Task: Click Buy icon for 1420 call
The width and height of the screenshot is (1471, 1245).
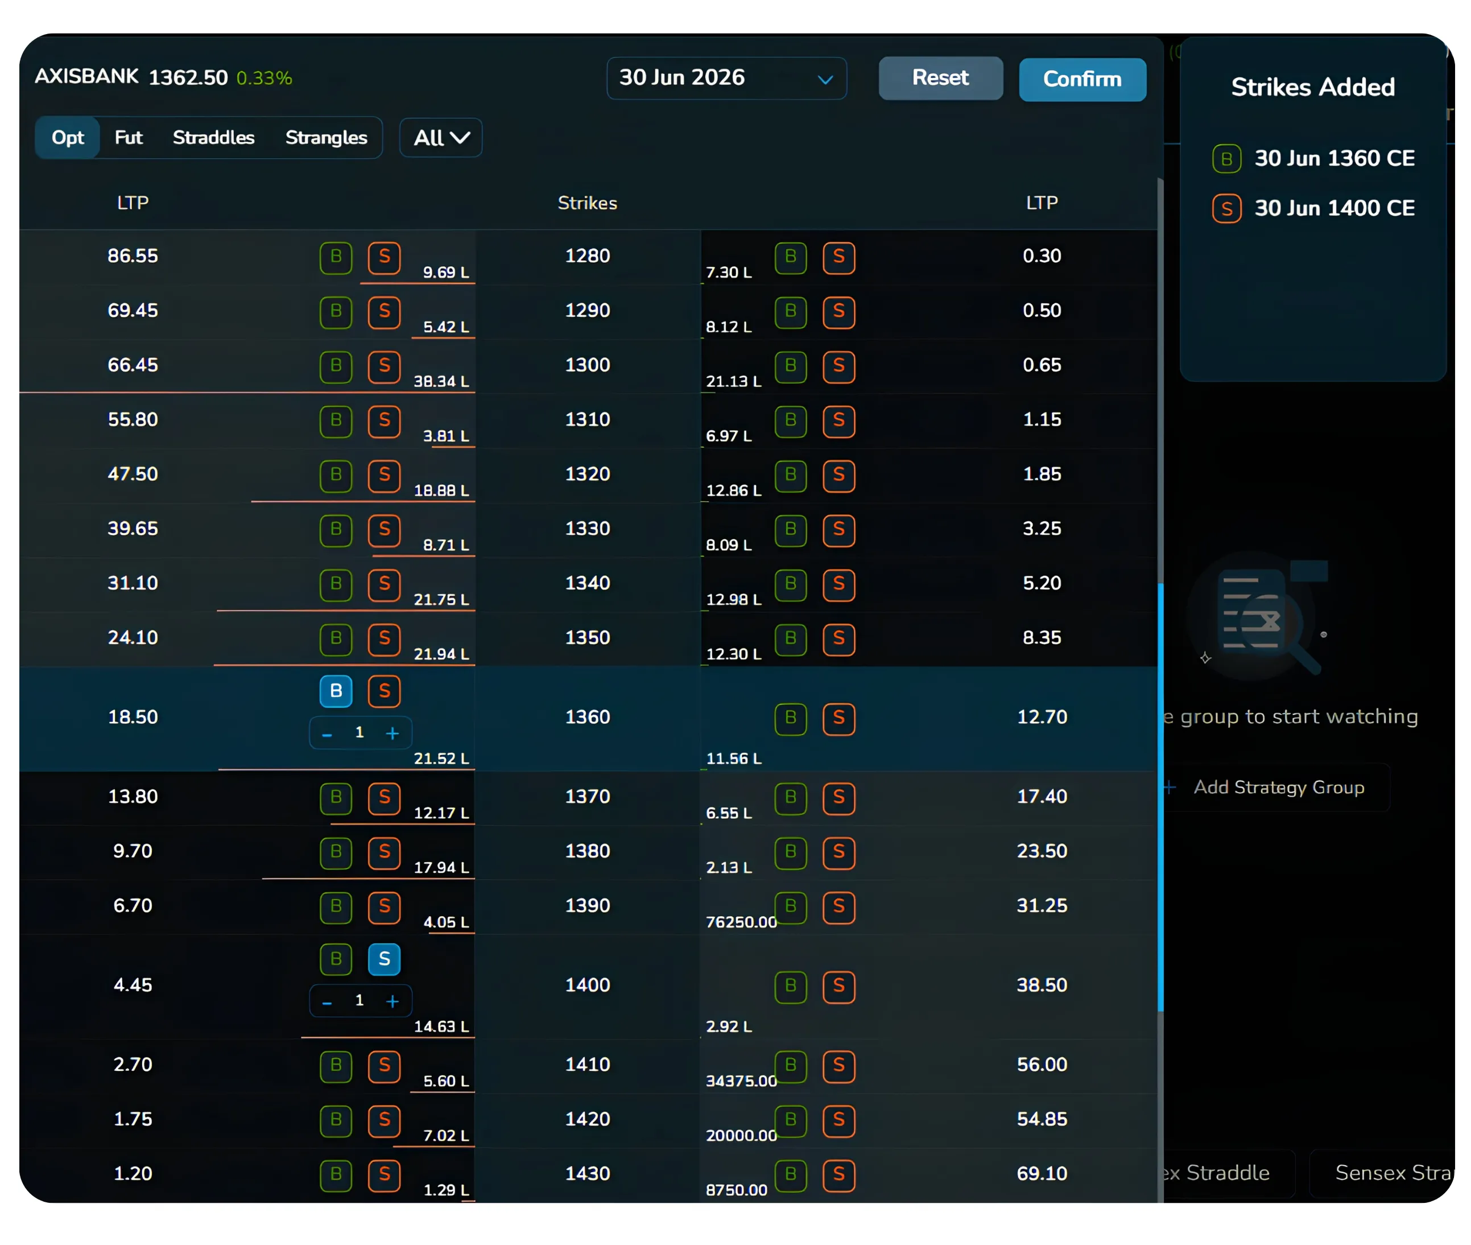Action: pos(336,1121)
